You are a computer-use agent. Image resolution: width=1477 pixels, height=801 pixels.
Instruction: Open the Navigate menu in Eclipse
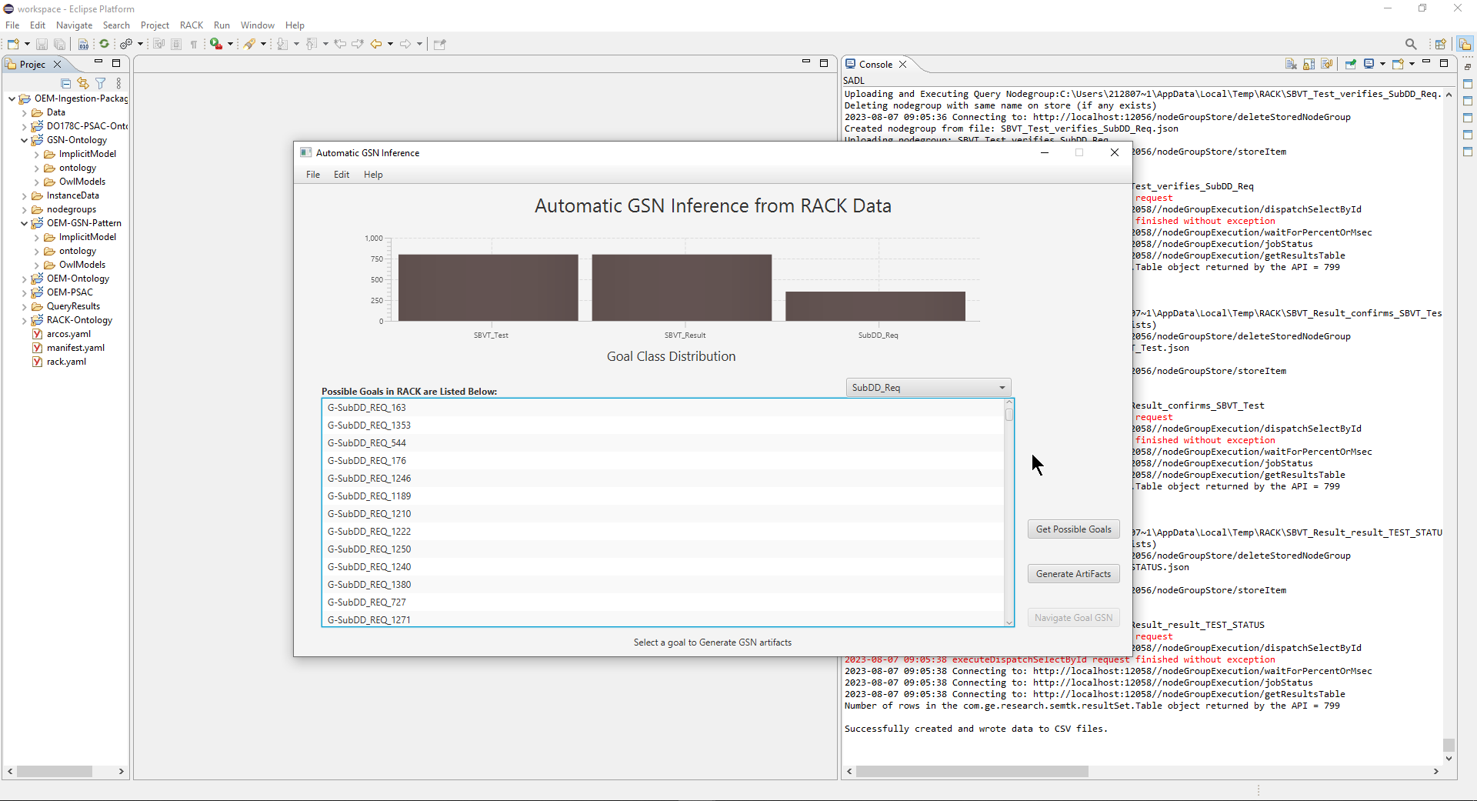click(x=74, y=25)
